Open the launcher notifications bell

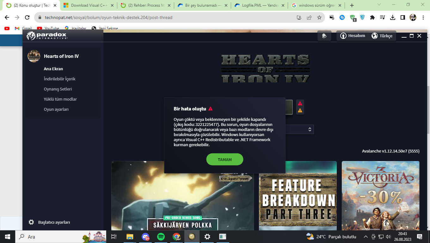coord(324,36)
